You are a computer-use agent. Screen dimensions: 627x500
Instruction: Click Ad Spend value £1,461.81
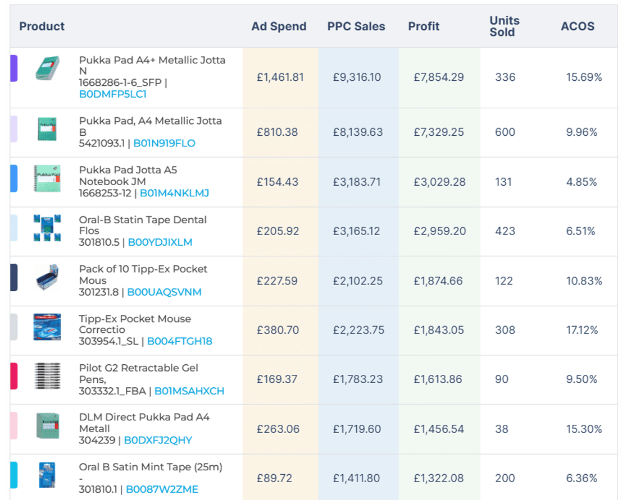[x=280, y=77]
